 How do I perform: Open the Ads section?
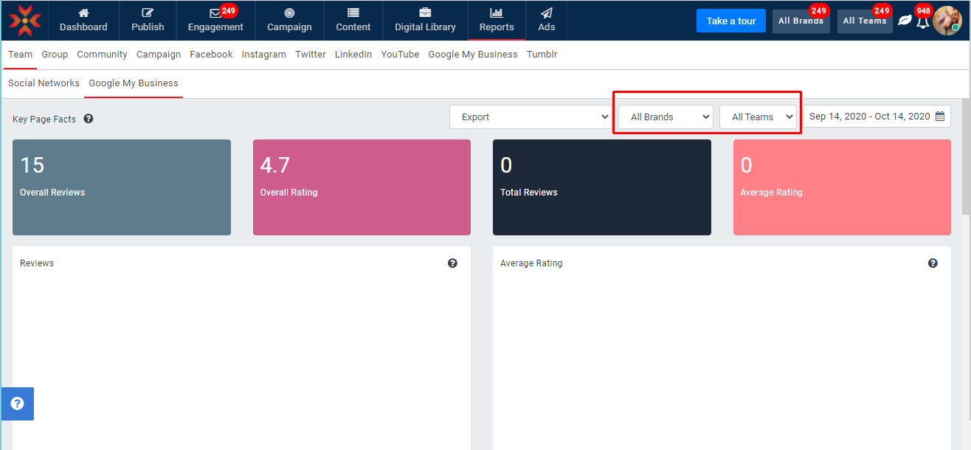click(546, 20)
